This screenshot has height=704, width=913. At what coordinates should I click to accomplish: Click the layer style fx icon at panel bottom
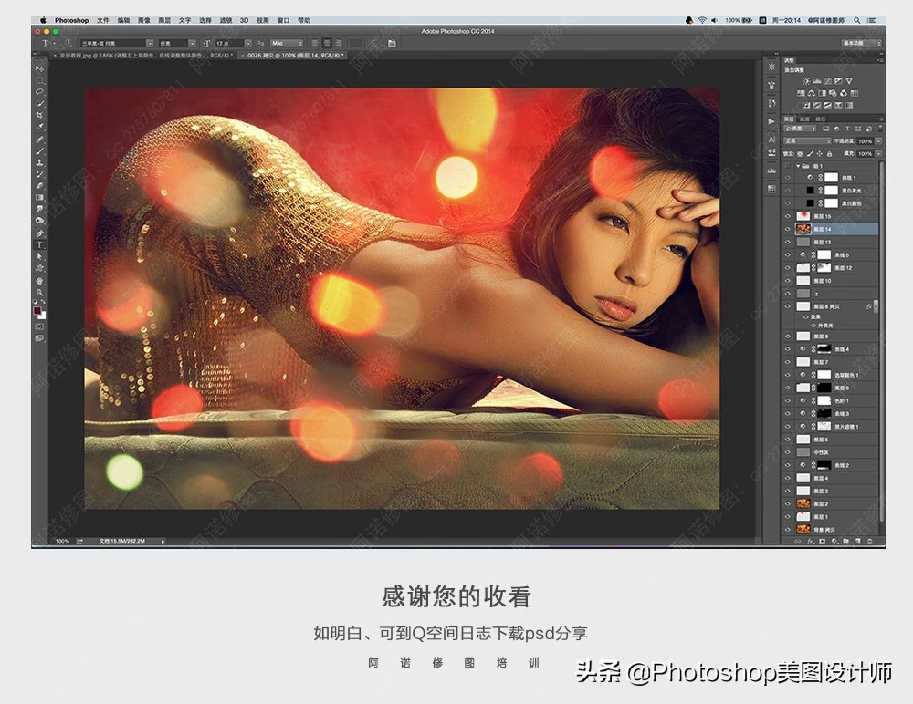[x=811, y=541]
